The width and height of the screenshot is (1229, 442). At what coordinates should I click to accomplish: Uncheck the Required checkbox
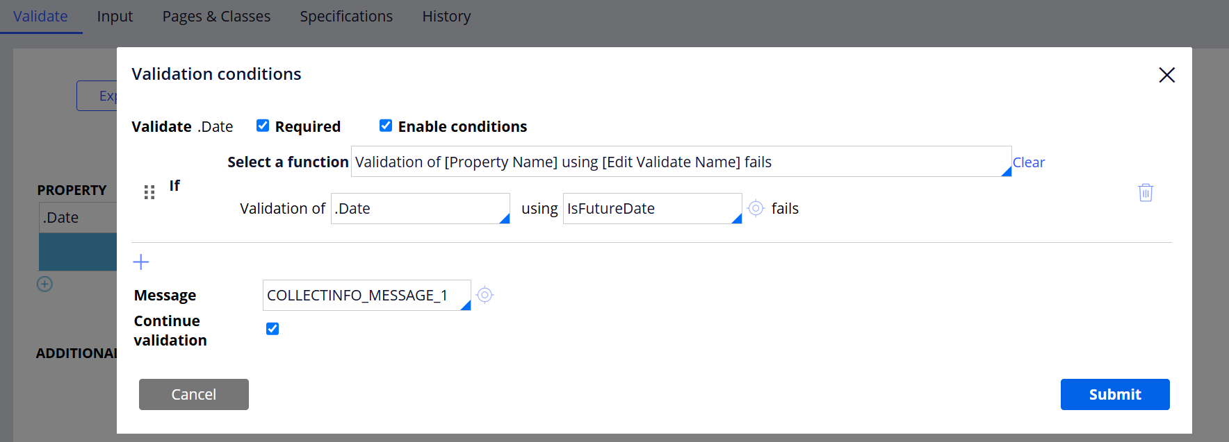pyautogui.click(x=263, y=126)
